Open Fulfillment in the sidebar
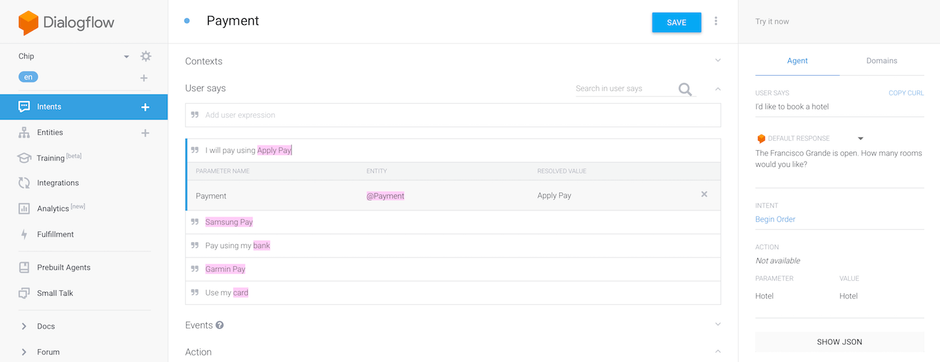 [x=55, y=235]
